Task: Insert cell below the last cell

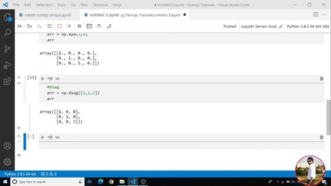Action: click(19, 155)
